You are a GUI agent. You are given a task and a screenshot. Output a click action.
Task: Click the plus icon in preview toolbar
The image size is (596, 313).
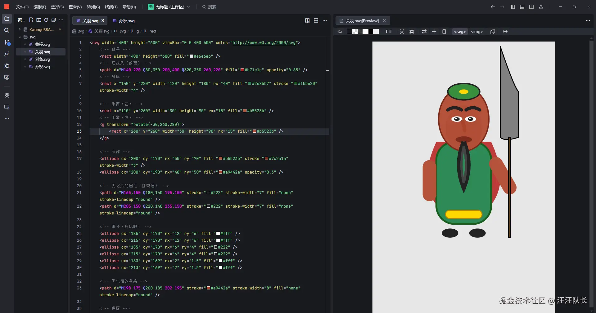pos(434,32)
